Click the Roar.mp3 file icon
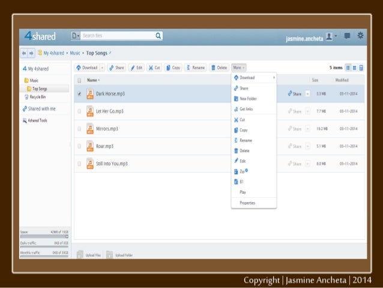The height and width of the screenshot is (288, 383). (x=90, y=146)
